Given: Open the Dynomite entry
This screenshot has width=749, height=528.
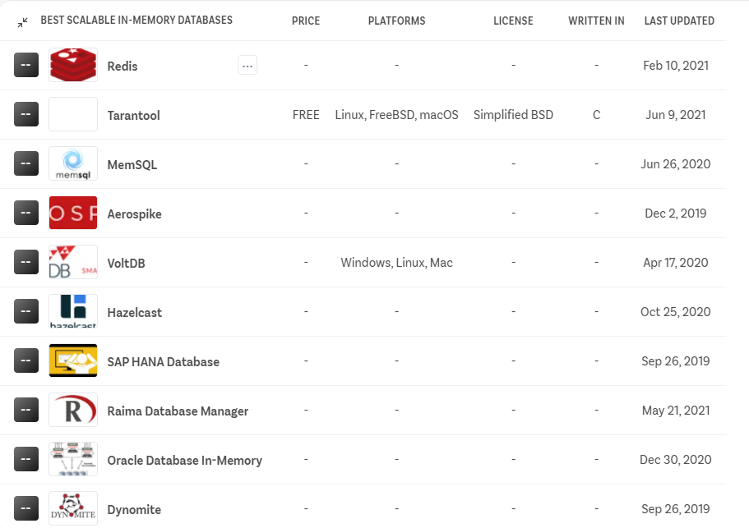Looking at the screenshot, I should 134,510.
